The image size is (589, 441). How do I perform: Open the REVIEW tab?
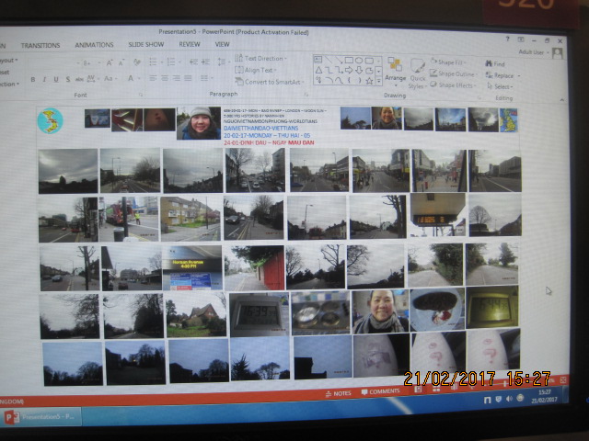point(190,44)
